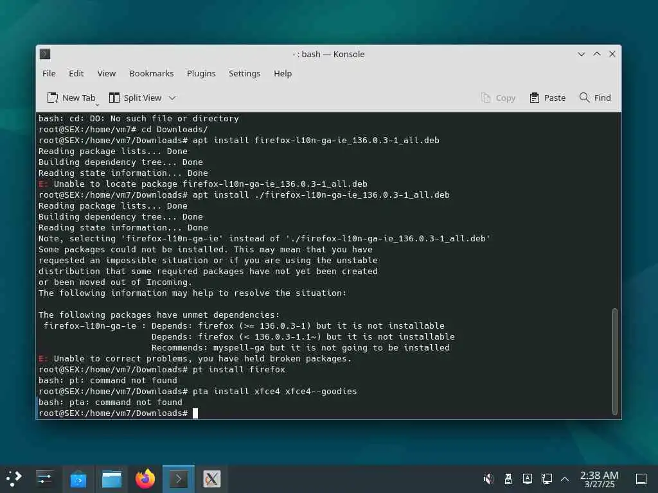
Task: Click the 'Recommends: myspell-ga' line
Action: [x=301, y=347]
